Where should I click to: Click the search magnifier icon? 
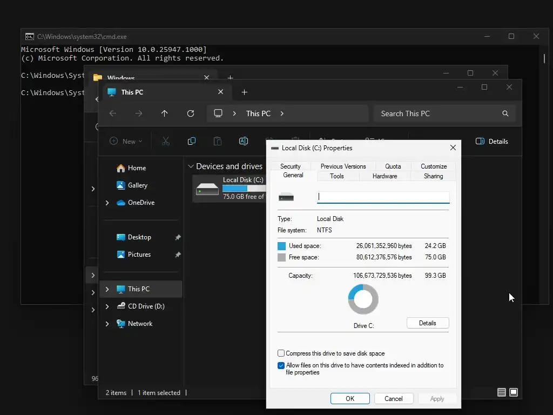pyautogui.click(x=505, y=113)
